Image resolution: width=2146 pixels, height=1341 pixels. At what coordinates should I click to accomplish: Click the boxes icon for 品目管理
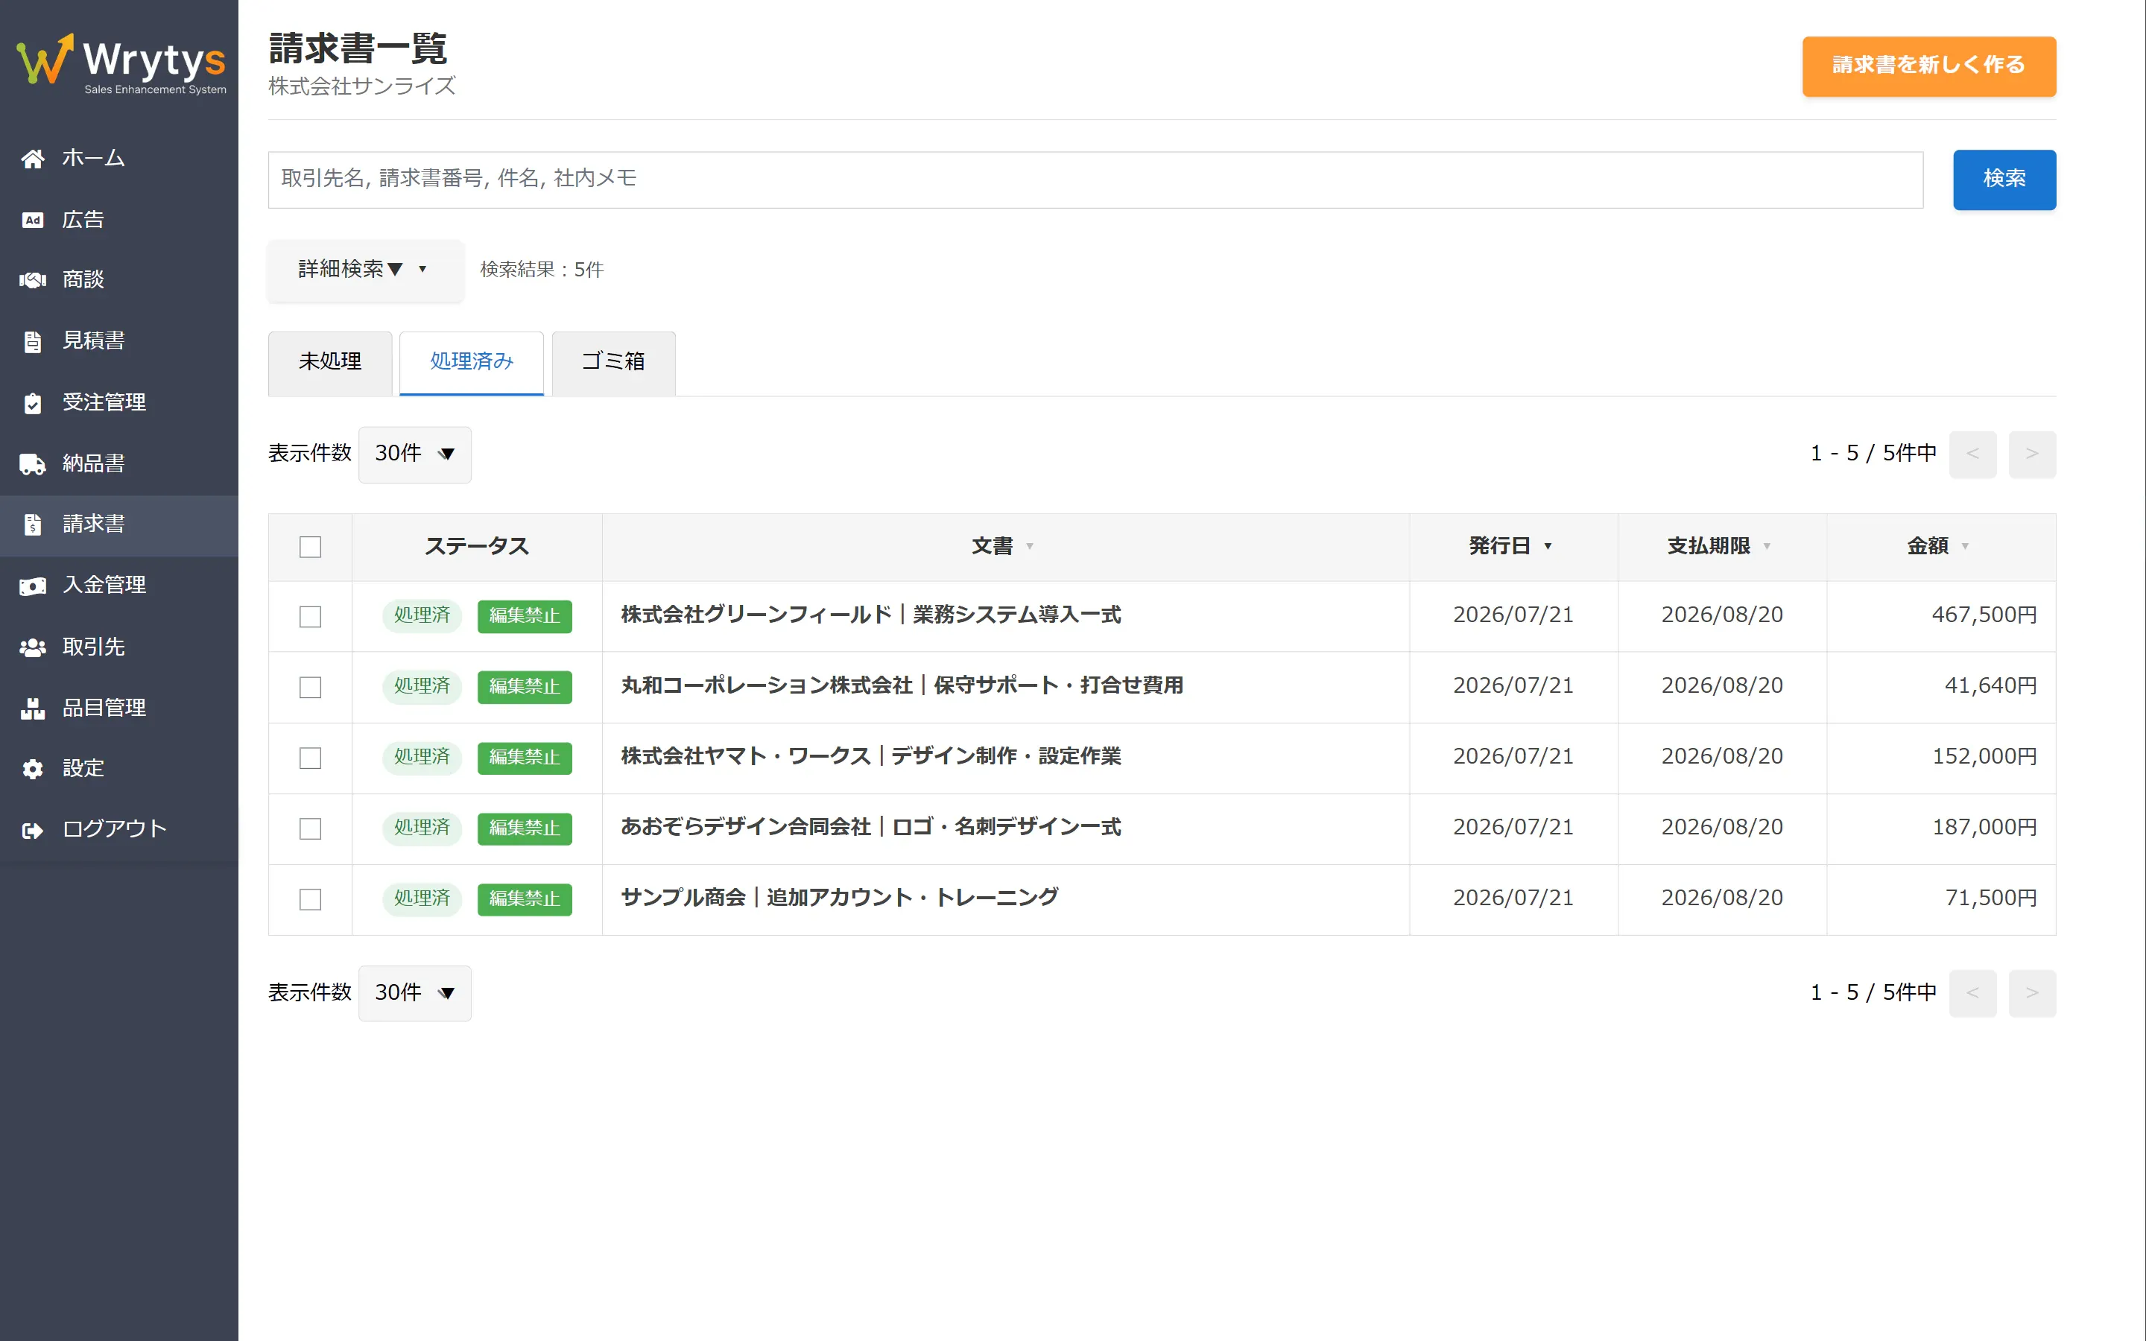click(x=33, y=708)
